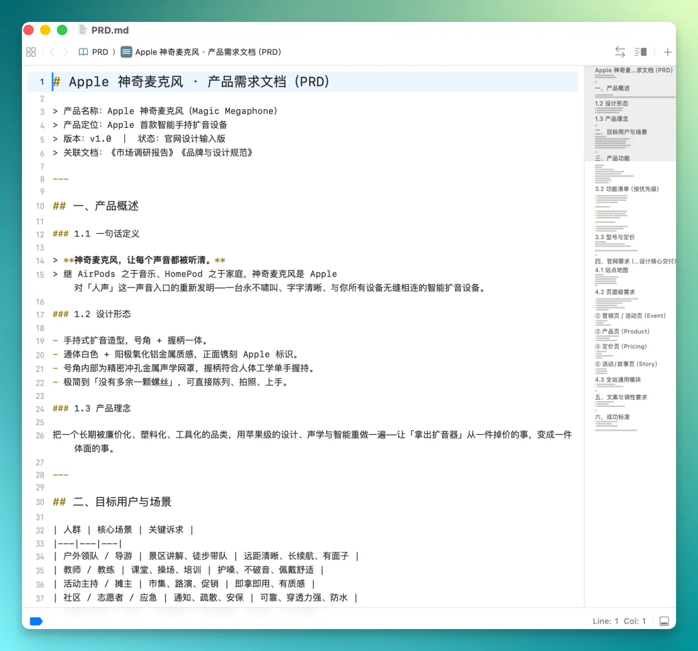
Task: Click the document outline icon beside the Apple title
Action: coord(127,52)
